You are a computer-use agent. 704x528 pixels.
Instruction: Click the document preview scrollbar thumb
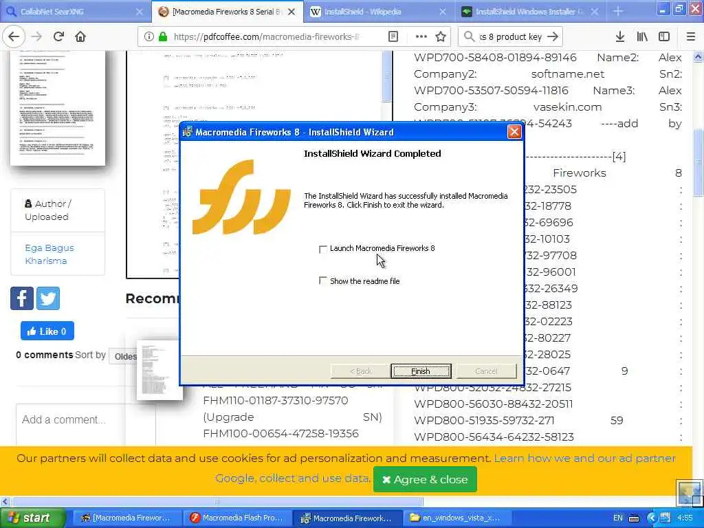pos(386,76)
